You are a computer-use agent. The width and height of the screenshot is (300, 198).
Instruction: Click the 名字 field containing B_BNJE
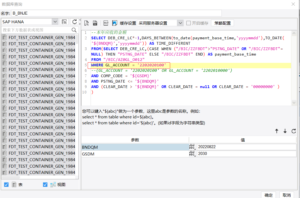[x=116, y=13]
